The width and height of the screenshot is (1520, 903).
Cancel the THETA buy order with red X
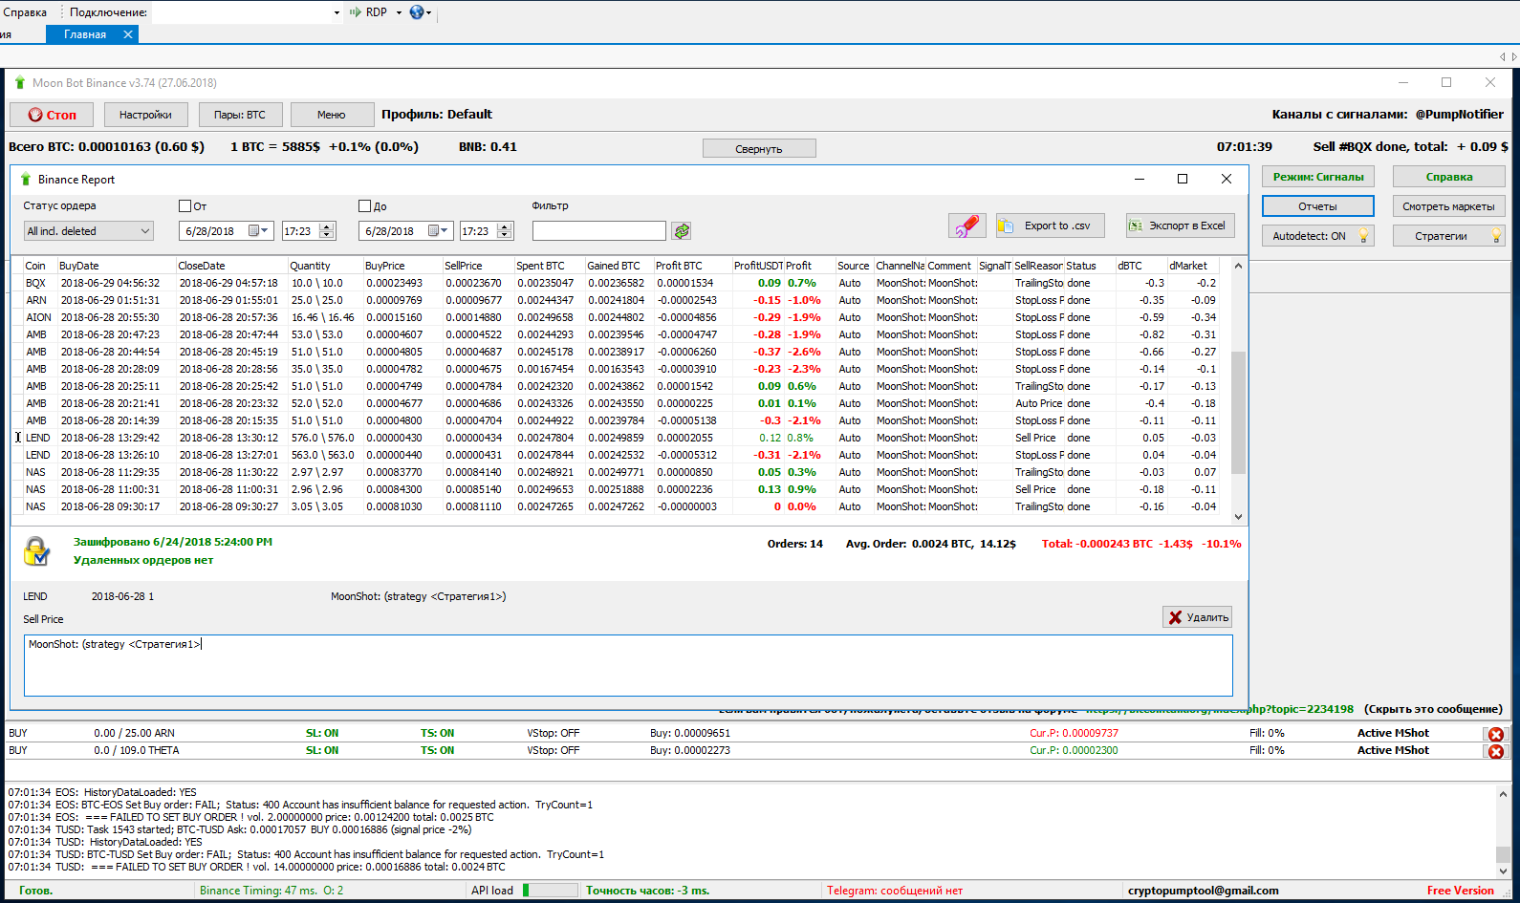coord(1495,751)
